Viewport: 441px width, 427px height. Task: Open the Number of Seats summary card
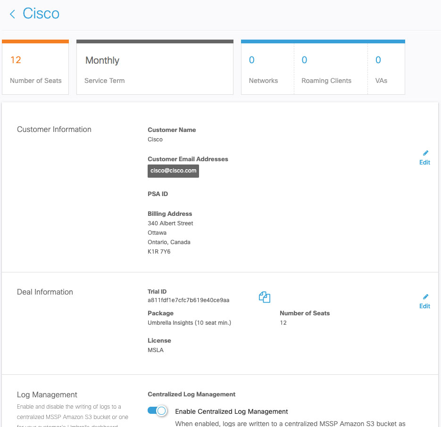(x=35, y=67)
